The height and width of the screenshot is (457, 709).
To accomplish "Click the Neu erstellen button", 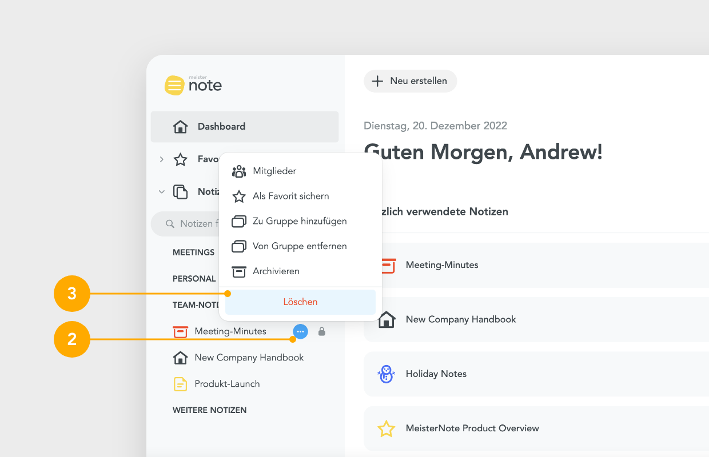I will pos(411,81).
